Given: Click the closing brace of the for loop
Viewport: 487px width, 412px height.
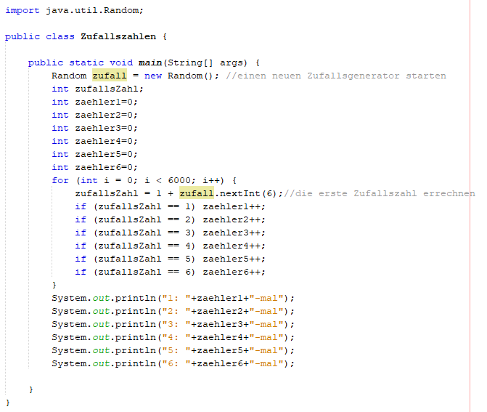Looking at the screenshot, I should [x=54, y=285].
